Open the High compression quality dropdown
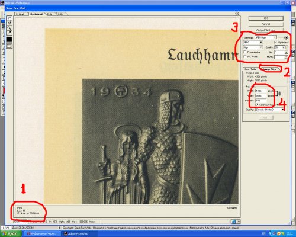The width and height of the screenshot is (296, 237). pos(253,47)
